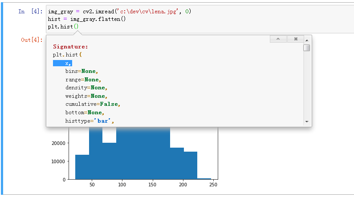Viewport: 354px width, 197px height.
Task: Click the highlighted 'x,' parameter
Action: tap(62, 63)
